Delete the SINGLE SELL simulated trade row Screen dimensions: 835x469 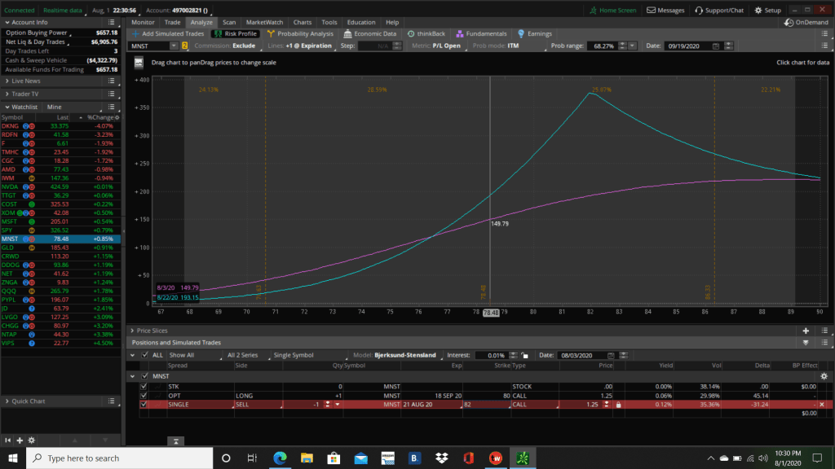click(821, 404)
